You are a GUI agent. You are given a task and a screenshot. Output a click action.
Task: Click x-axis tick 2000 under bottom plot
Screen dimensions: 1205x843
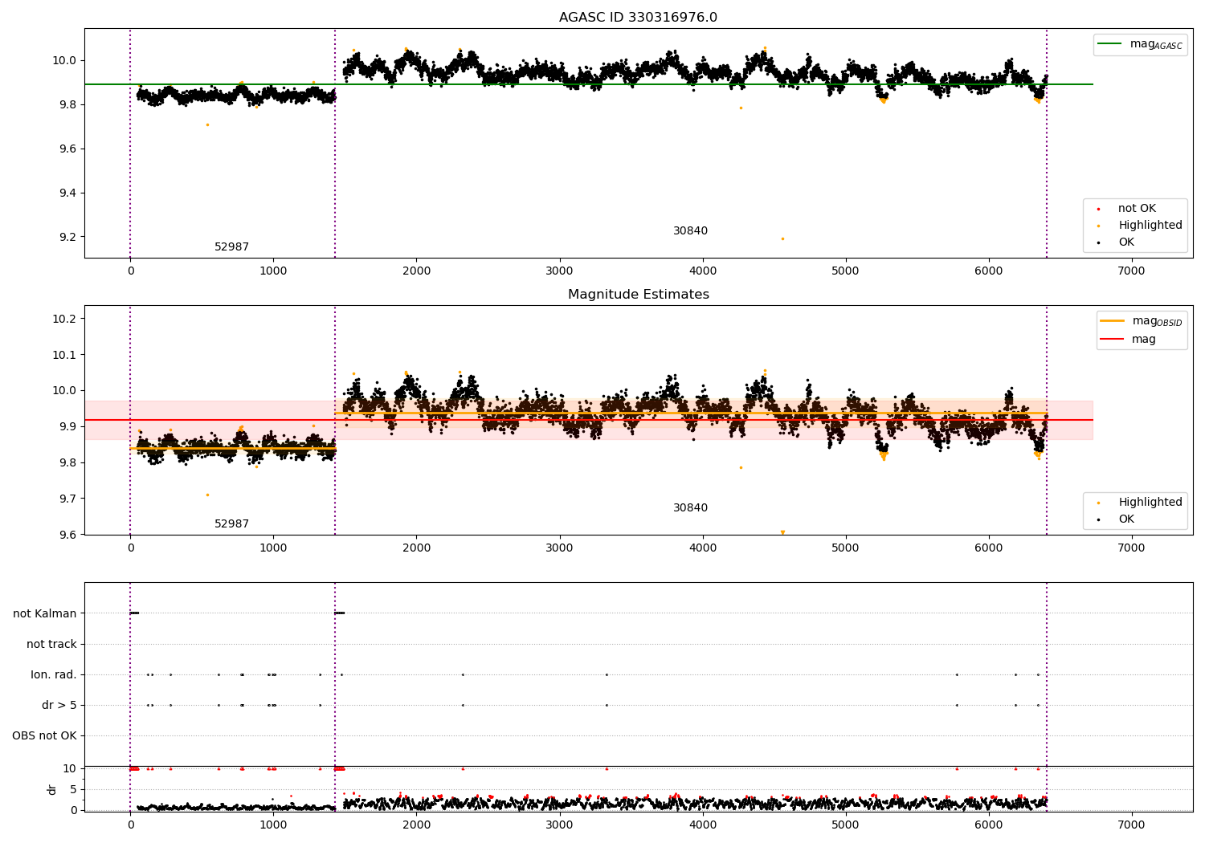coord(416,825)
